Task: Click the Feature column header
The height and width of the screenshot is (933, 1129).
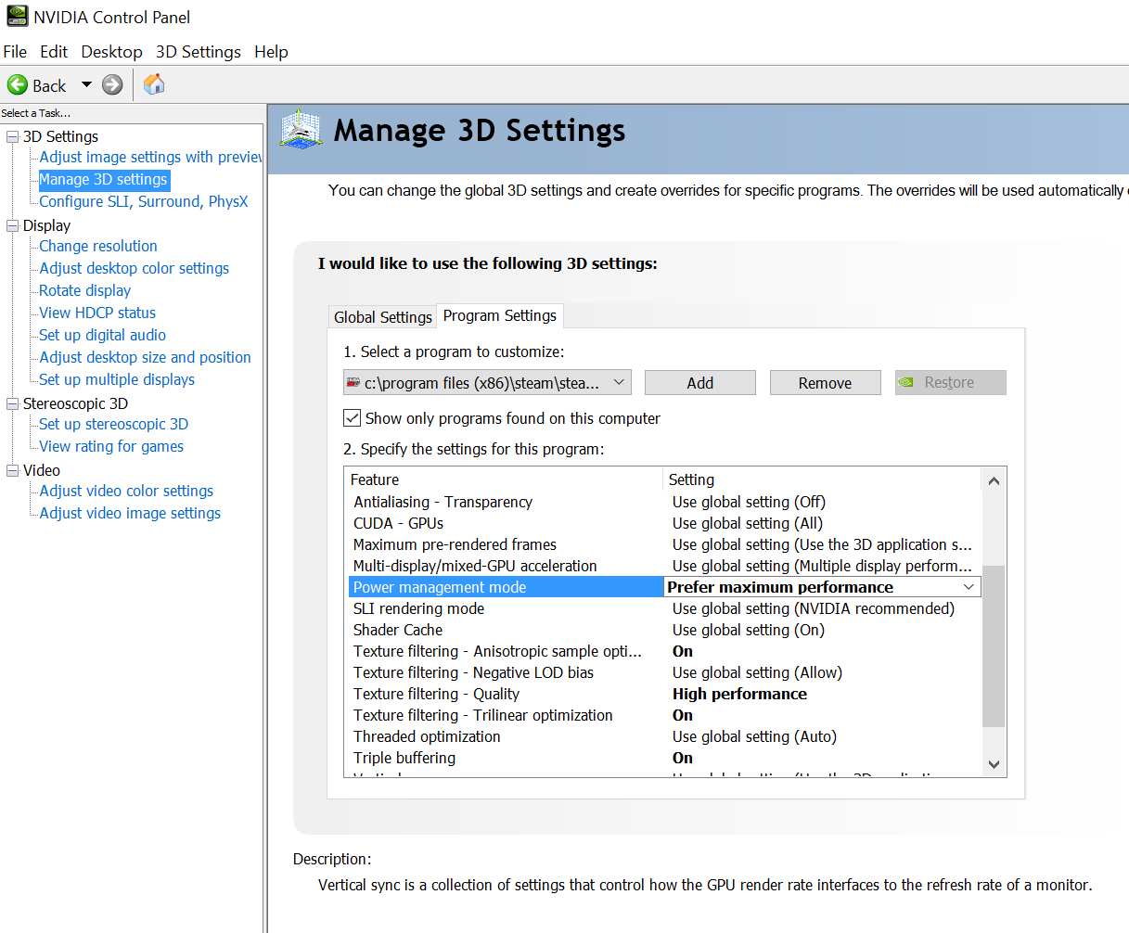Action: pos(504,479)
